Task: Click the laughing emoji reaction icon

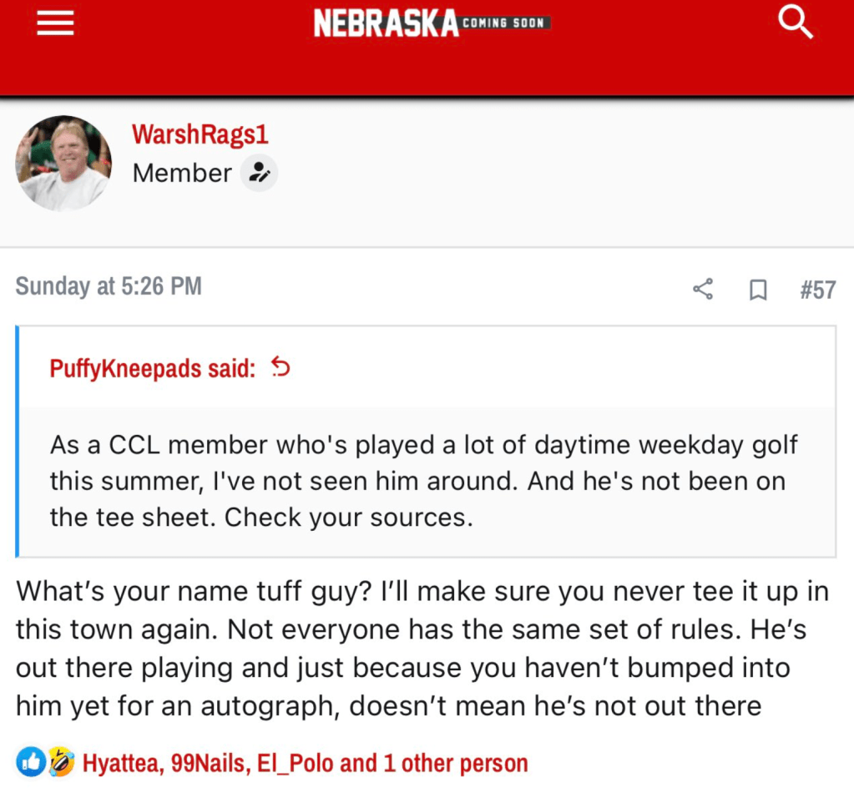Action: pos(60,762)
